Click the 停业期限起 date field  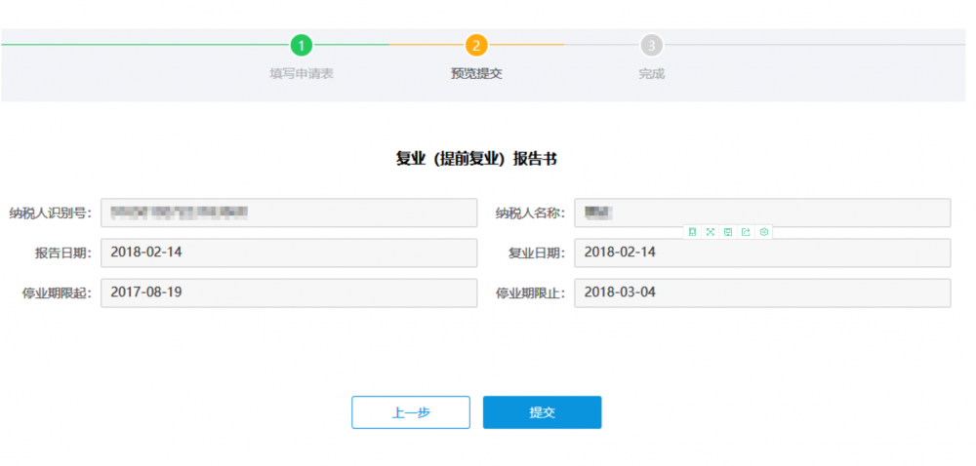click(289, 292)
